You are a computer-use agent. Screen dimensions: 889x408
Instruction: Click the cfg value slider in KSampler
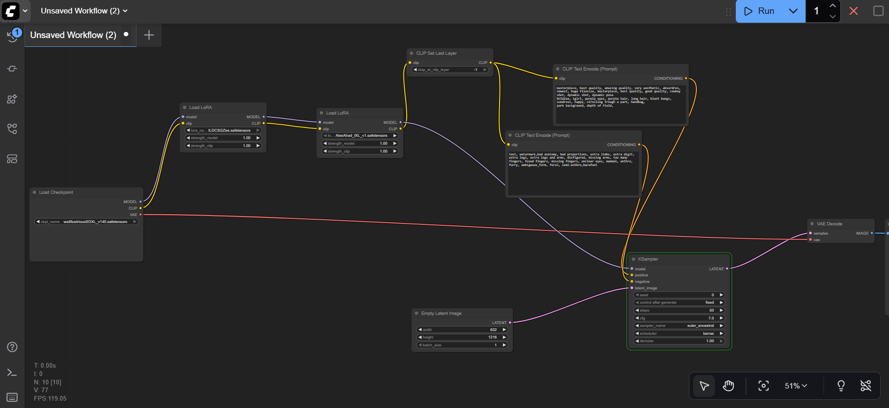tap(679, 318)
